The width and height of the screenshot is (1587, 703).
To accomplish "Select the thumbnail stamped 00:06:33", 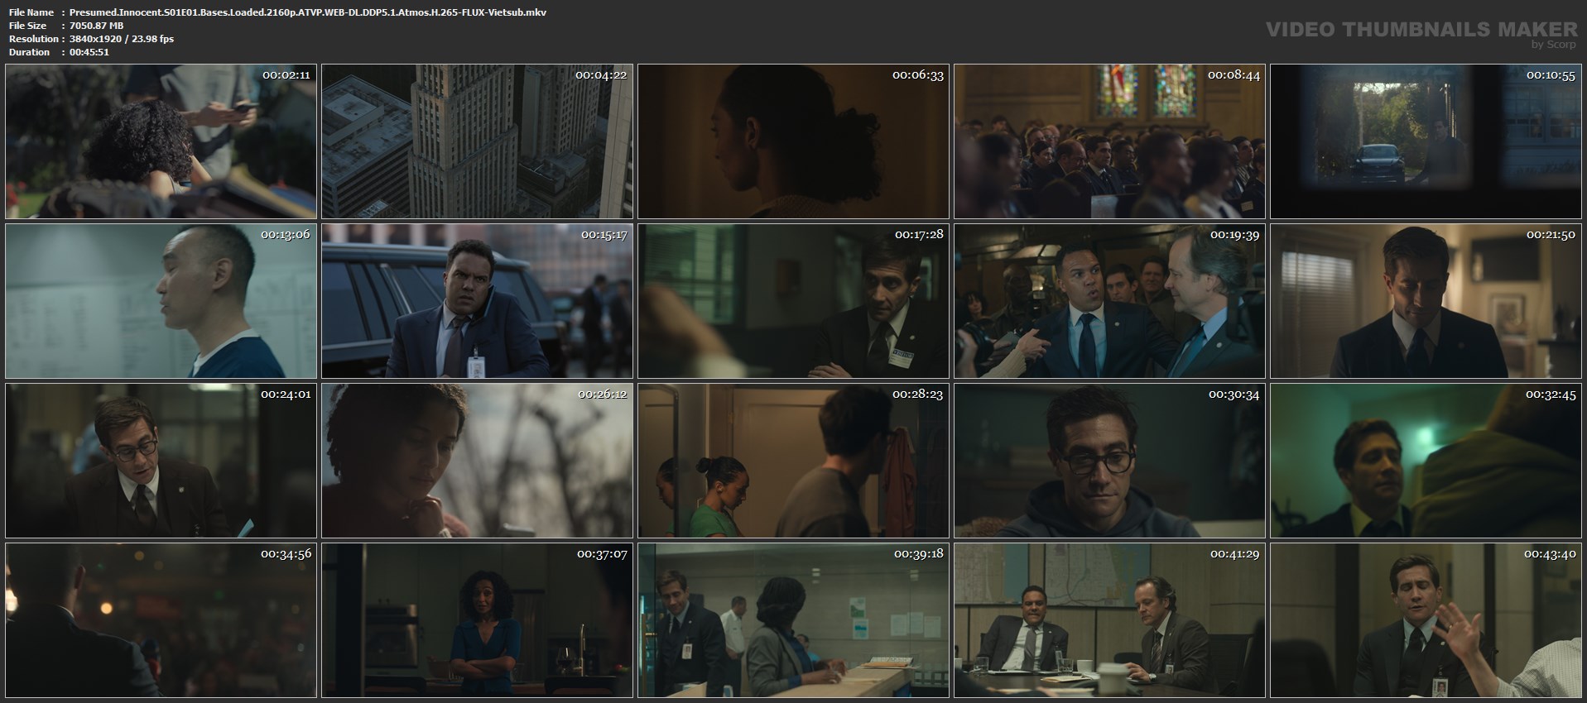I will pos(794,141).
